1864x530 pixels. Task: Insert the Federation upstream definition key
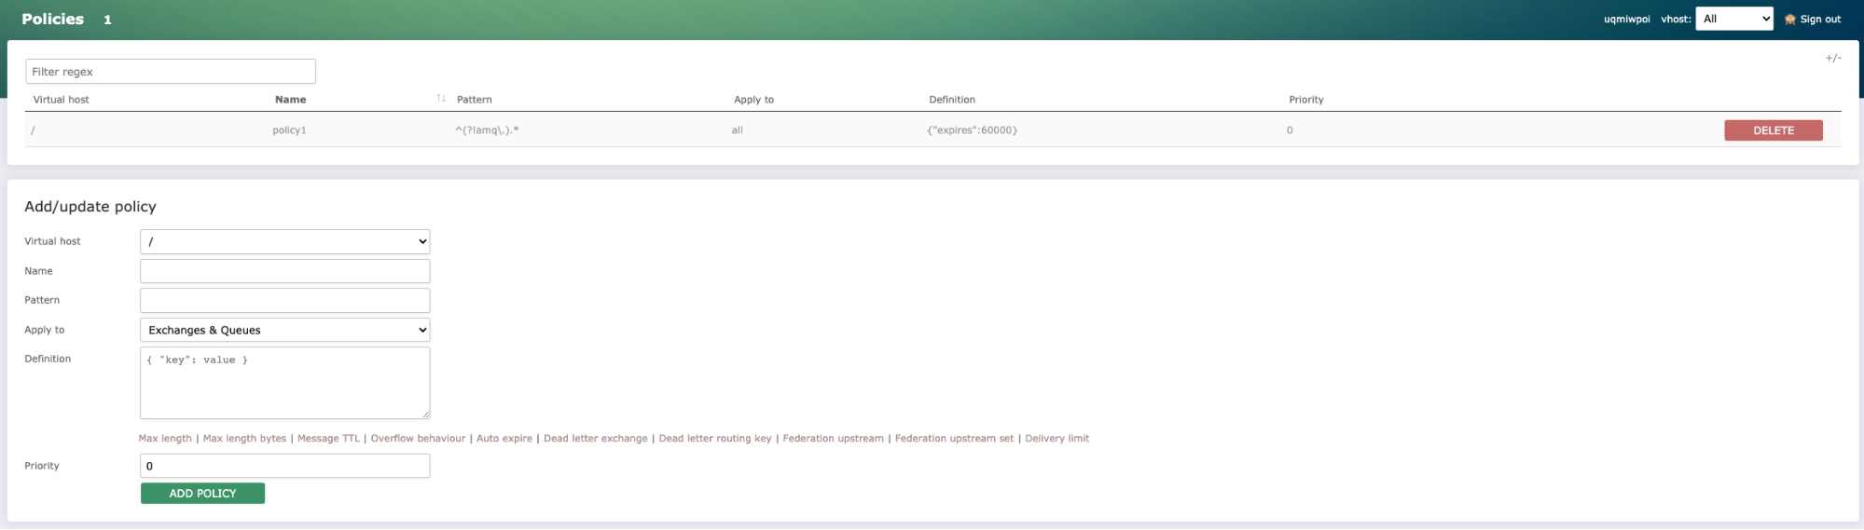click(x=833, y=439)
